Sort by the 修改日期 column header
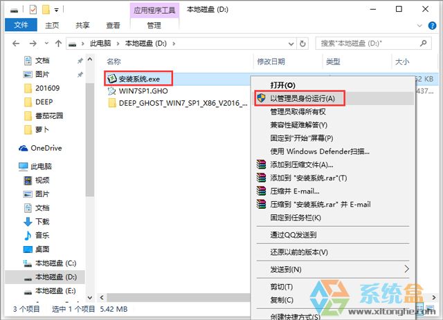Image resolution: width=443 pixels, height=320 pixels. pyautogui.click(x=271, y=62)
